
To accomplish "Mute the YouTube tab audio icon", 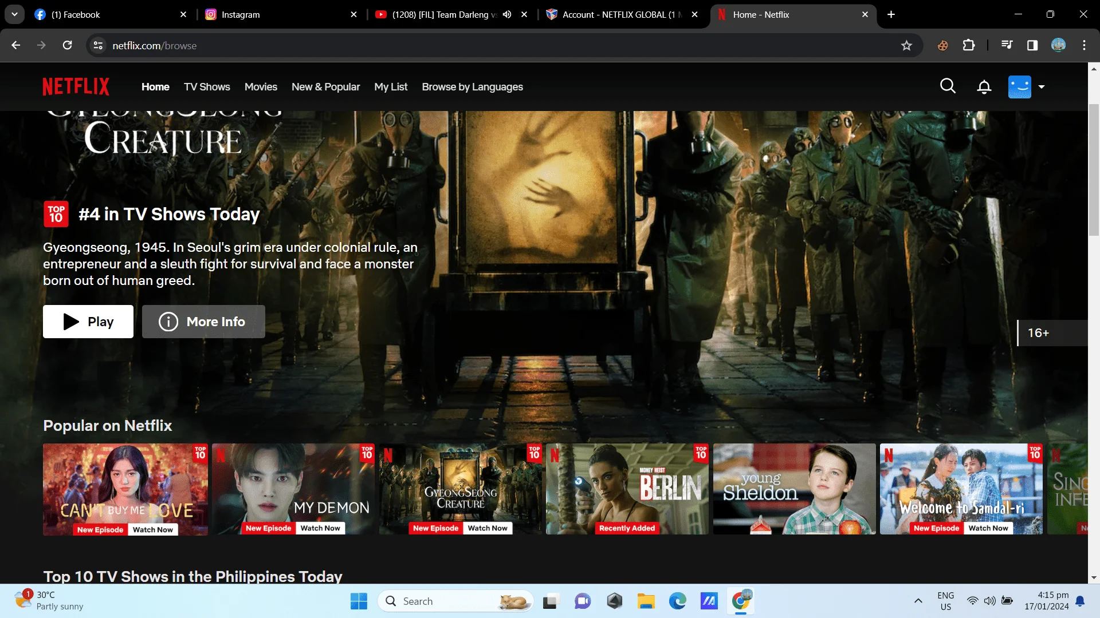I will (507, 14).
